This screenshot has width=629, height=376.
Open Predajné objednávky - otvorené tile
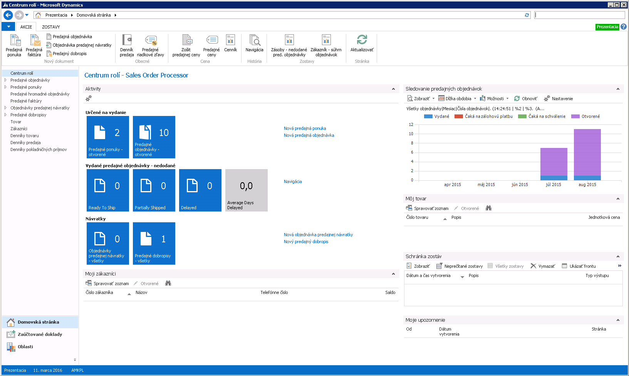154,137
